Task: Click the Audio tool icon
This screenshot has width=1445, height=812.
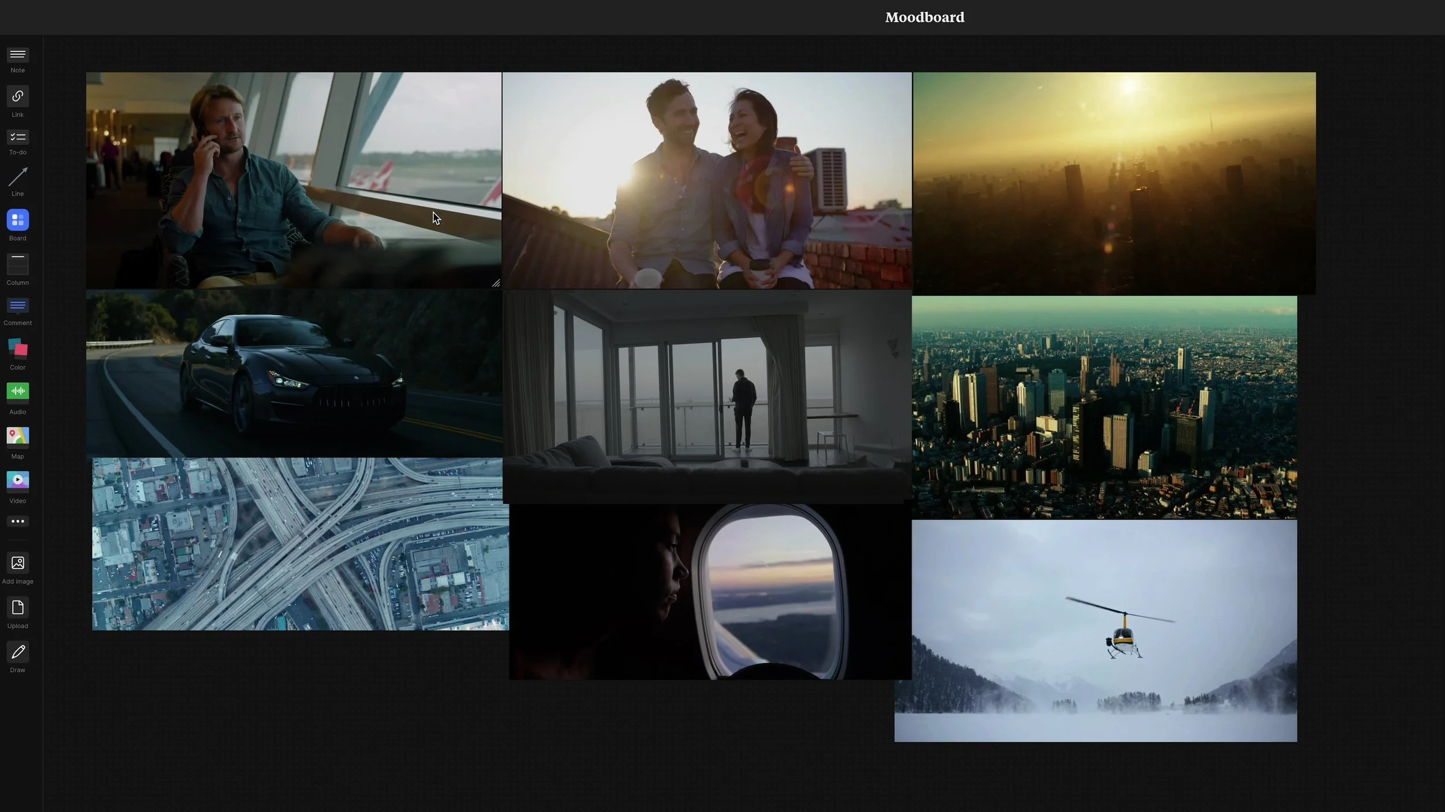Action: 17,392
